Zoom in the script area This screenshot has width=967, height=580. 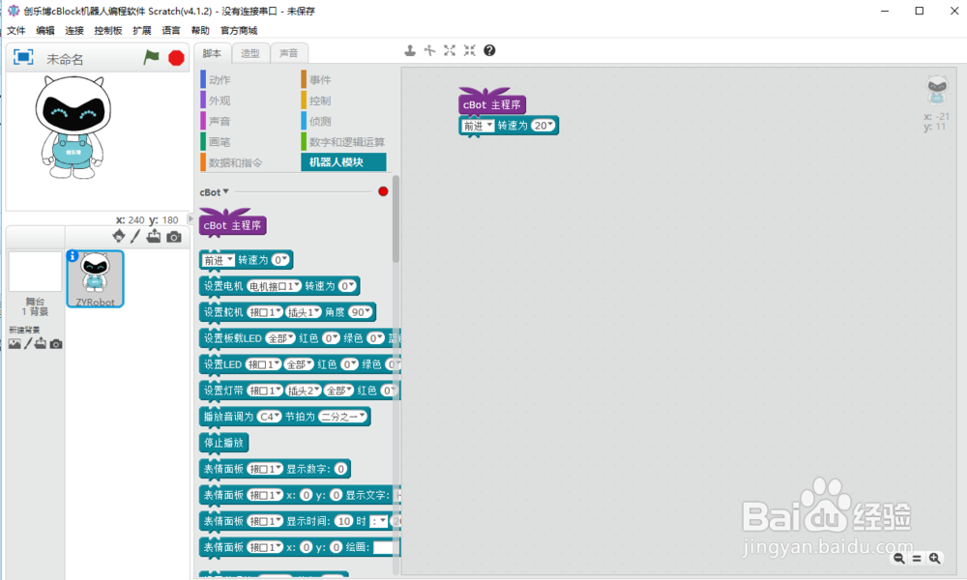(935, 559)
